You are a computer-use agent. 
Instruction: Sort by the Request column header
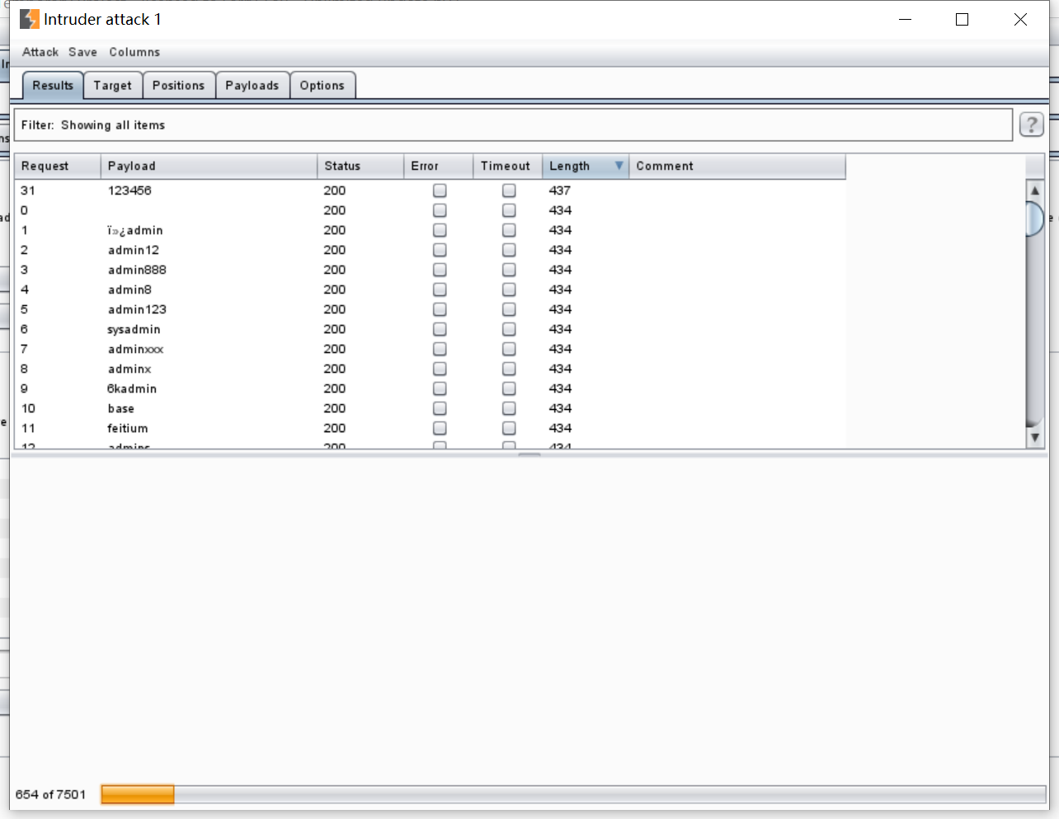[58, 166]
